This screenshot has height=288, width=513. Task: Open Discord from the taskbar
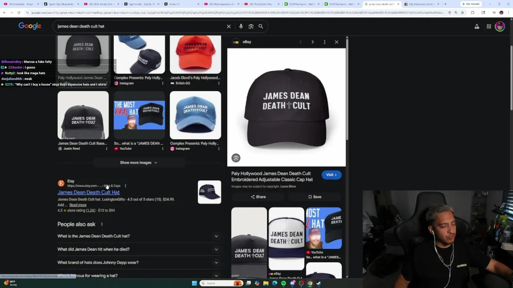(293, 283)
